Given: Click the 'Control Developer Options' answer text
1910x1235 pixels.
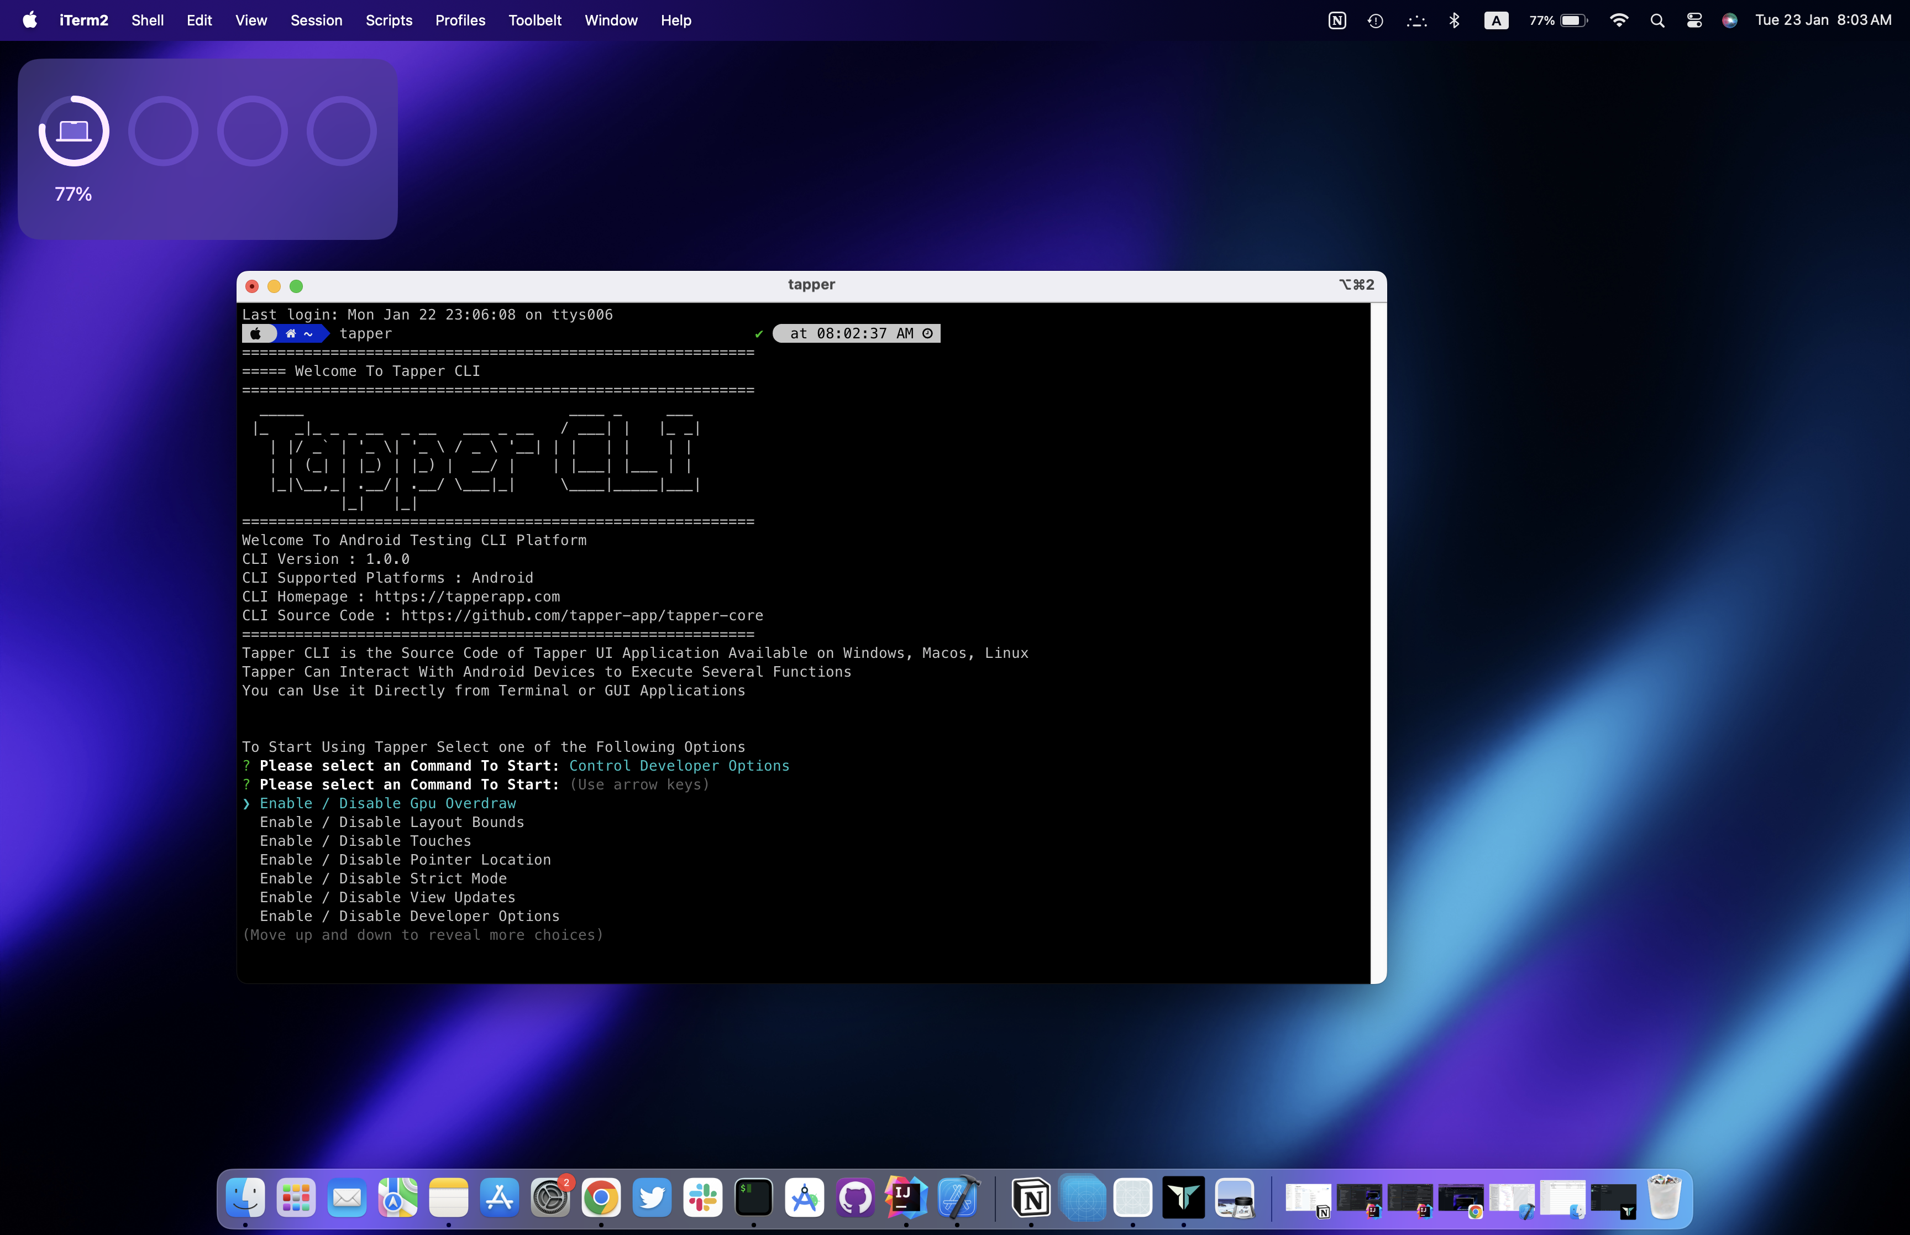Looking at the screenshot, I should pyautogui.click(x=679, y=766).
